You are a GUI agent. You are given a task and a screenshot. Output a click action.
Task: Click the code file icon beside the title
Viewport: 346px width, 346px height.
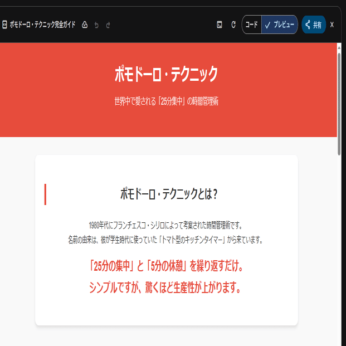[x=4, y=25]
